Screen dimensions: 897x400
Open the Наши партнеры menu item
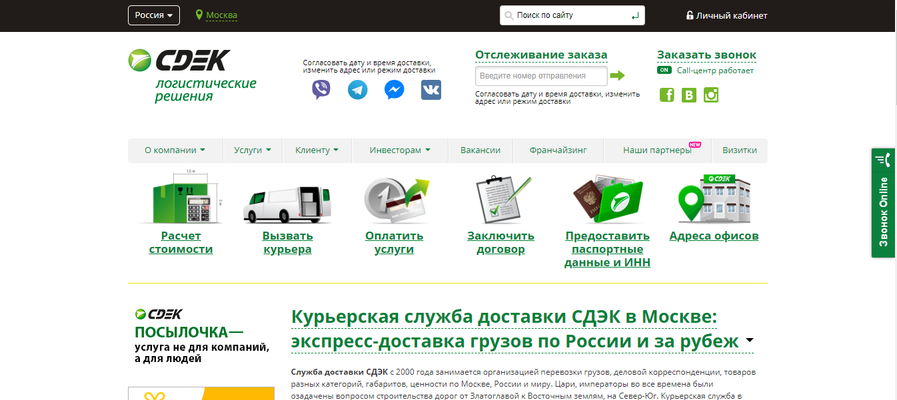point(657,150)
